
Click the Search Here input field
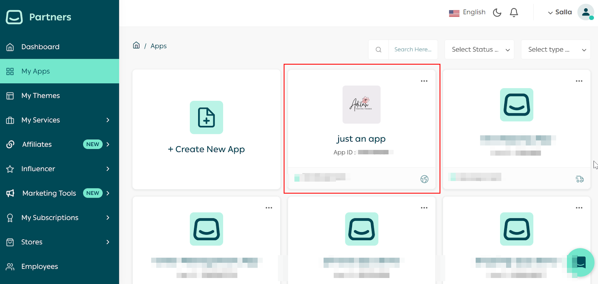tap(413, 50)
